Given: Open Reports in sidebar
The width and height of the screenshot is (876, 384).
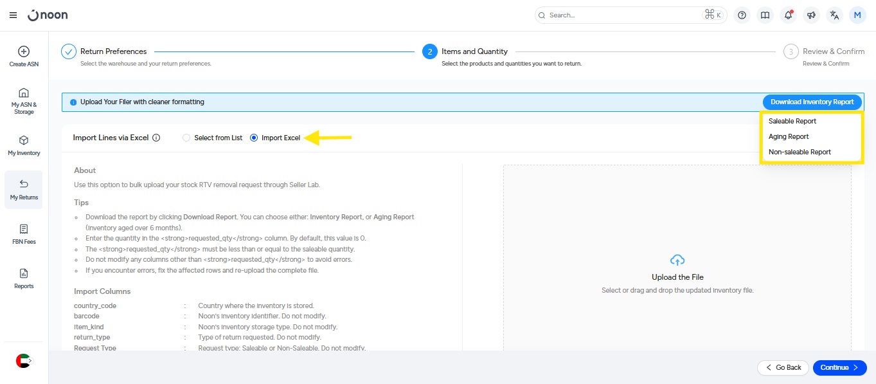Looking at the screenshot, I should (x=24, y=279).
